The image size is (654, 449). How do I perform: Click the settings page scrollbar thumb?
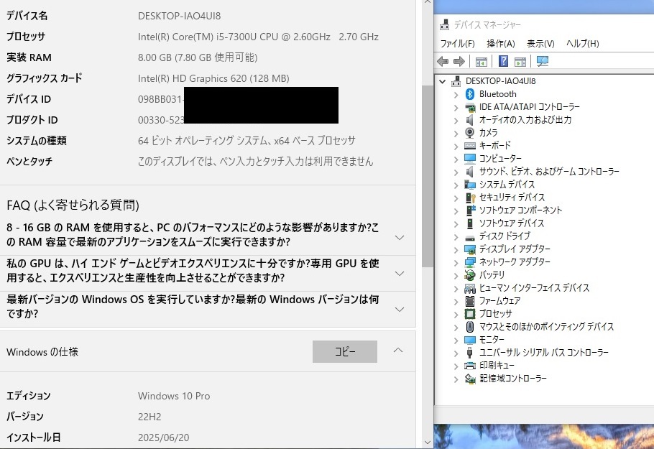coord(427,176)
